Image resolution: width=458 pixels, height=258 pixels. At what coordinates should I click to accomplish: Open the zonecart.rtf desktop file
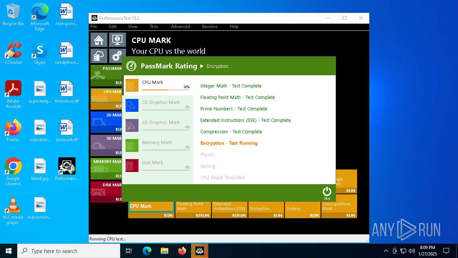[x=67, y=131]
